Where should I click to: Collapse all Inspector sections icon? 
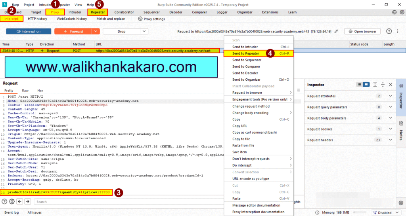pyautogui.click(x=383, y=85)
